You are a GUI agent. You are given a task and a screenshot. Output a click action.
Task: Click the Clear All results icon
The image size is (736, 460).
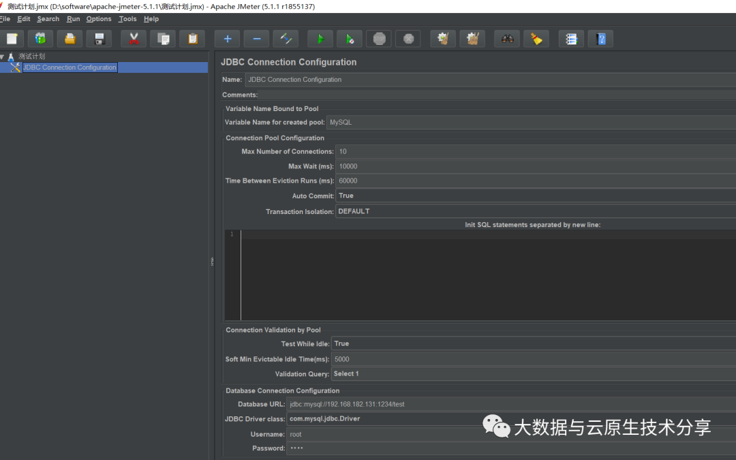(472, 39)
